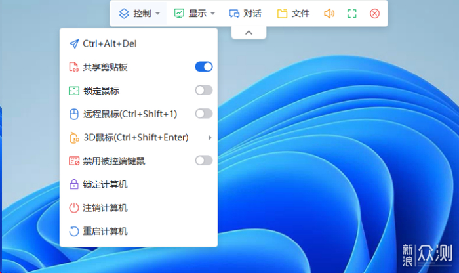Click the 禁用被控端键鼠 keyboard icon
This screenshot has height=273, width=459.
[74, 161]
